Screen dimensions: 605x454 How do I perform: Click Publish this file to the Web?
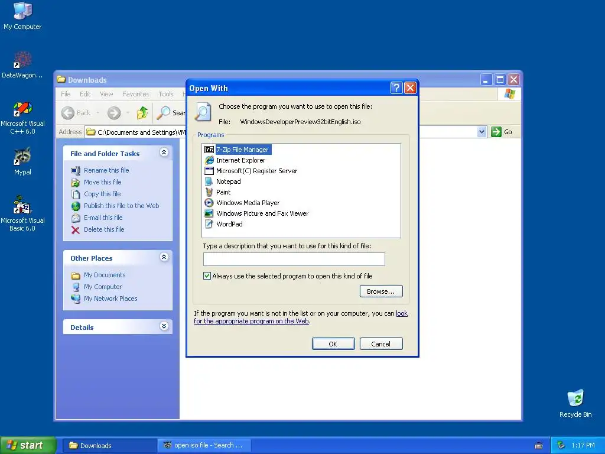pyautogui.click(x=122, y=206)
